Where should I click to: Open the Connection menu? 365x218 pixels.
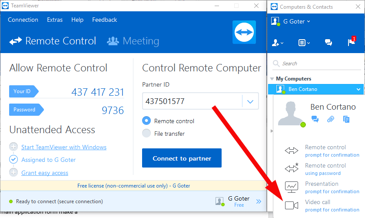click(23, 20)
